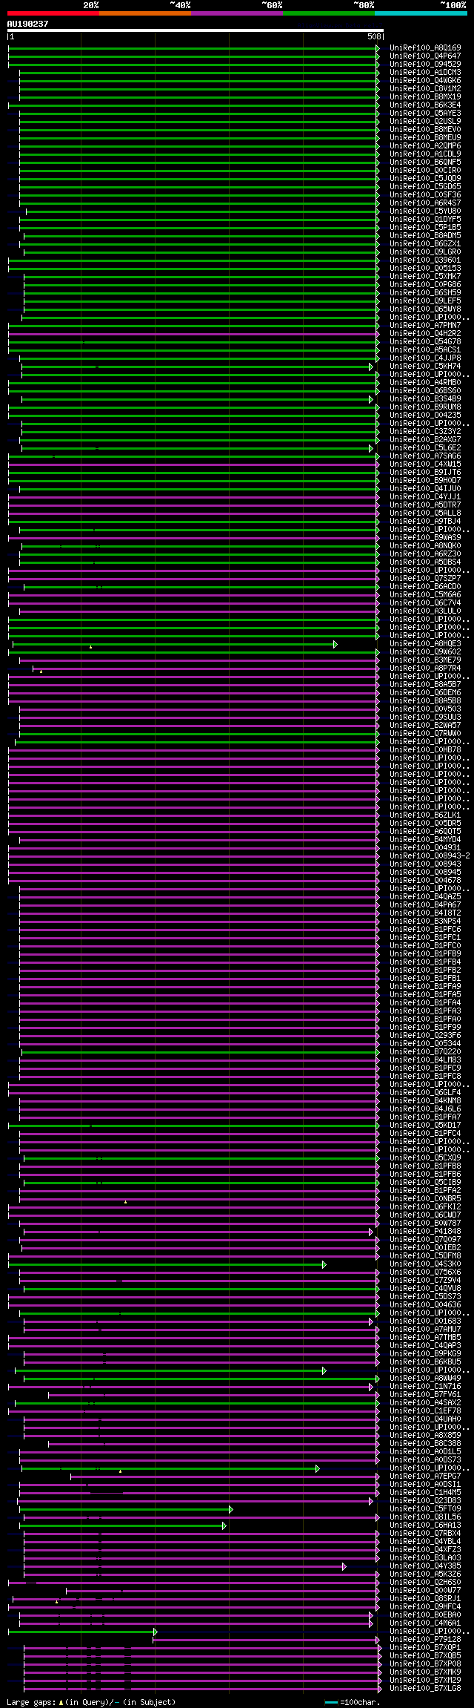
Task: Click the arrowhead ending UniRef100_C6HA13 alignment bar
Action: (224, 1525)
